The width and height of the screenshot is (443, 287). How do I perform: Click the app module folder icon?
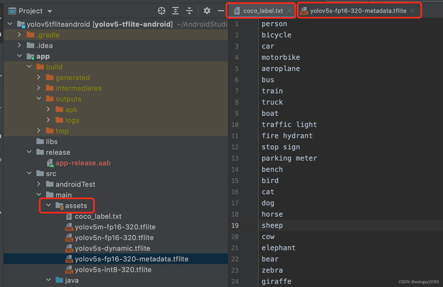30,56
